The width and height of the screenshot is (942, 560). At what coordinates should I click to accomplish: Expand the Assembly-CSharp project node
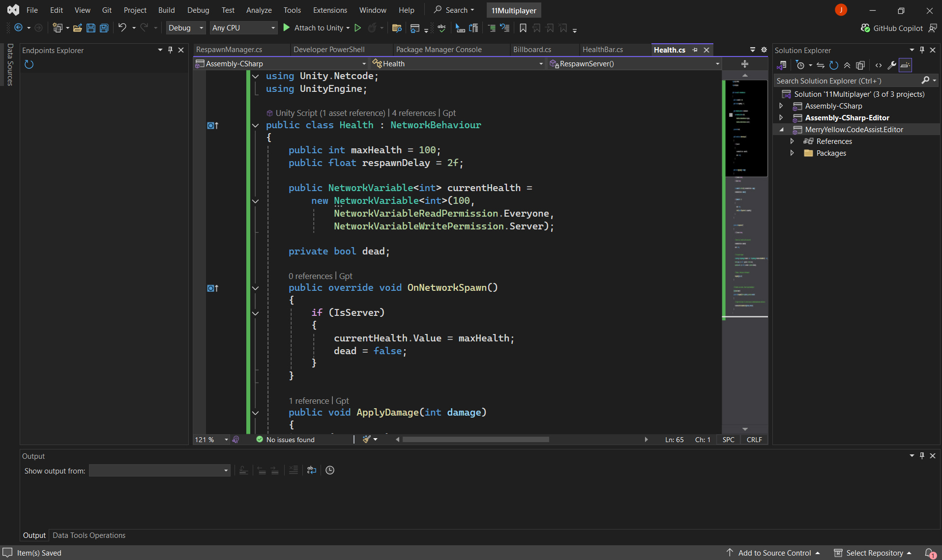click(781, 106)
